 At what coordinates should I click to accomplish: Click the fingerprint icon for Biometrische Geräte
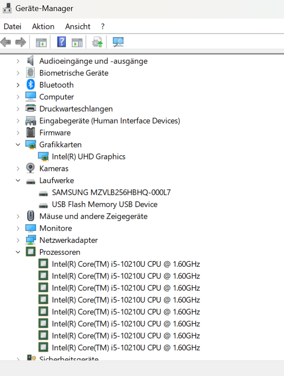coord(30,73)
